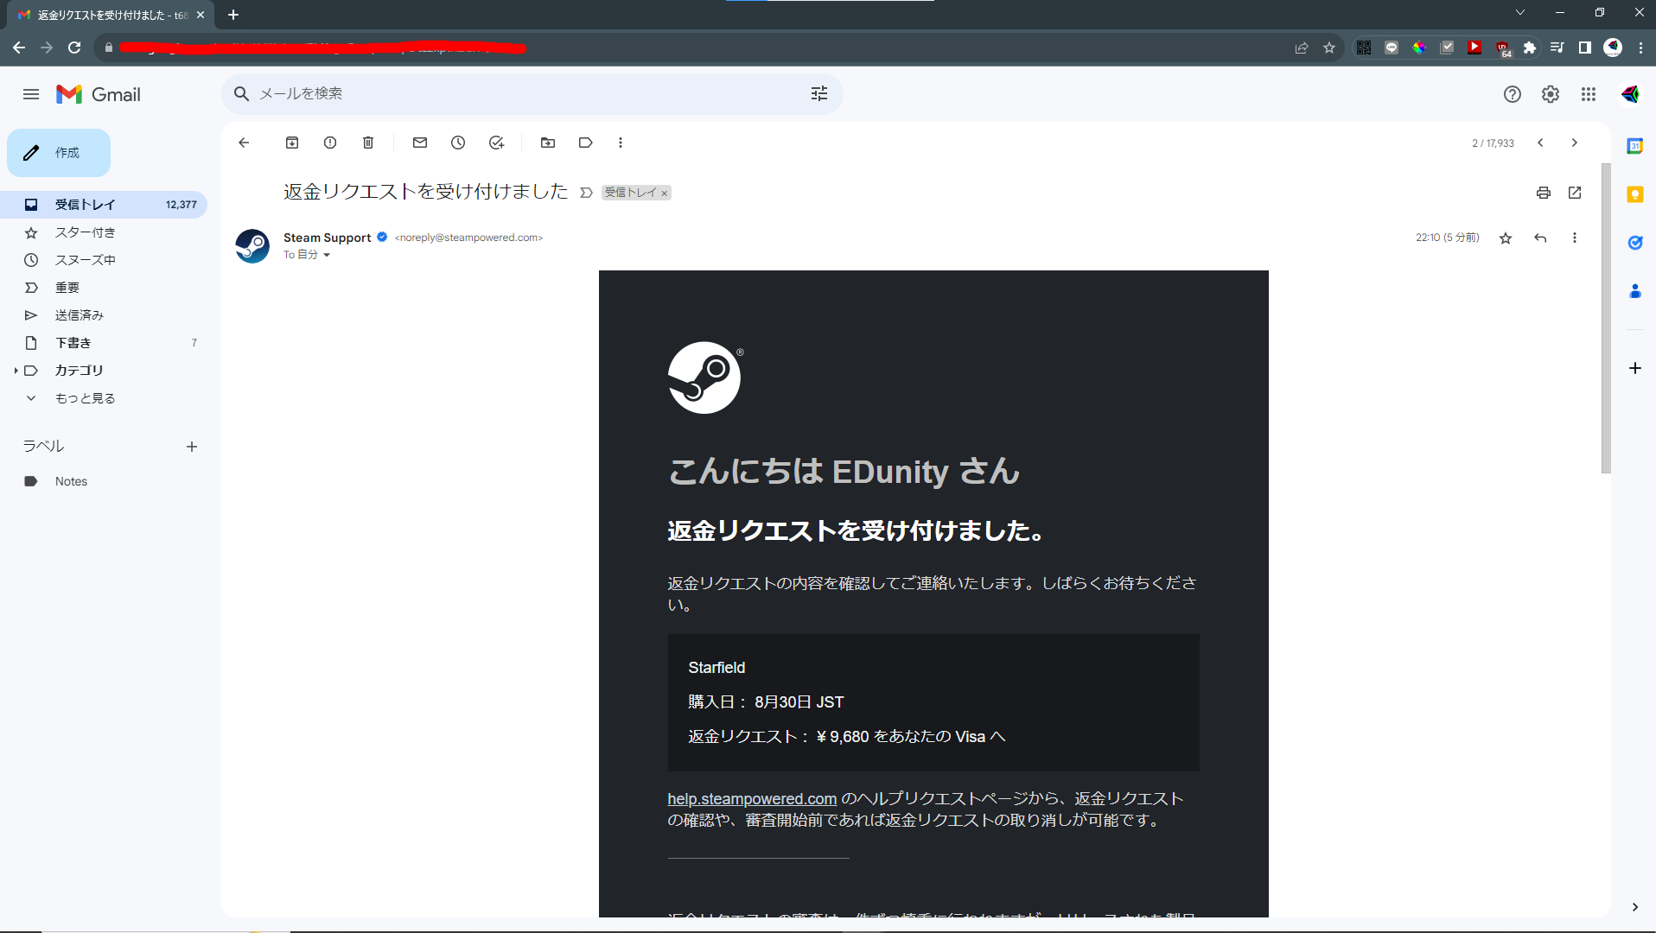Open the Google apps grid icon

click(x=1589, y=94)
